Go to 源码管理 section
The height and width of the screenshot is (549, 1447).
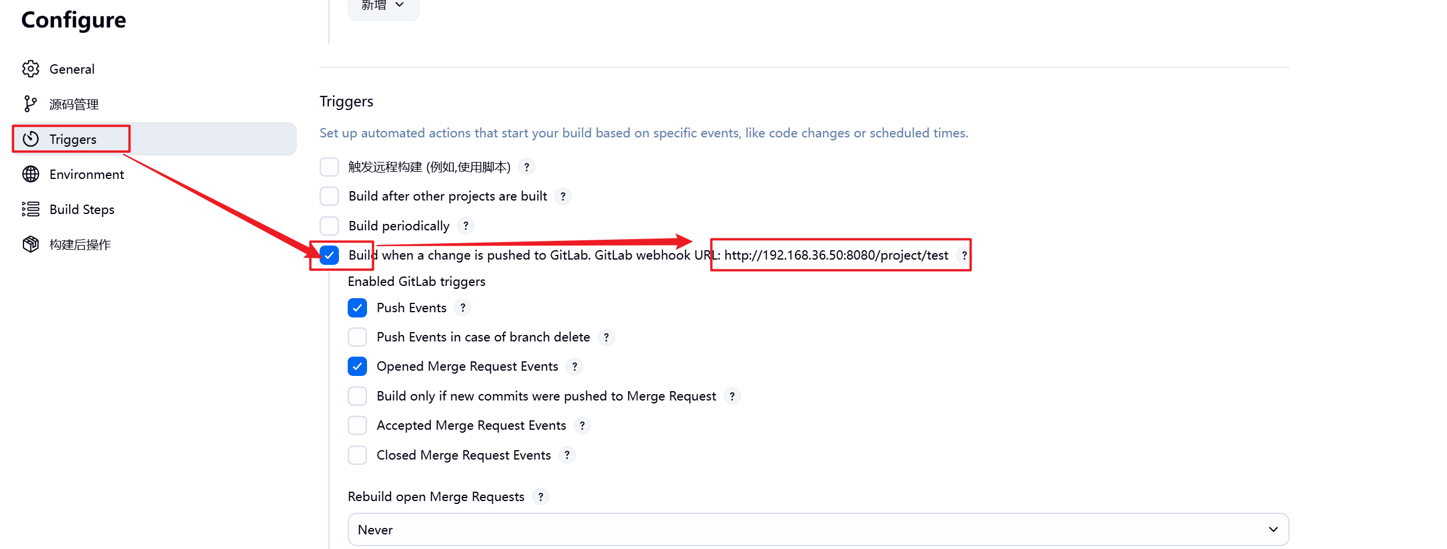[x=155, y=104]
